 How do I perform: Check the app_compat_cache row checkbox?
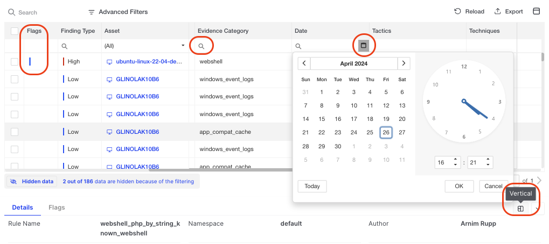[x=15, y=132]
